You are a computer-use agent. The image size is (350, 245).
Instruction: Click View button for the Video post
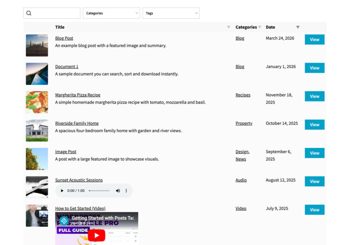[315, 210]
